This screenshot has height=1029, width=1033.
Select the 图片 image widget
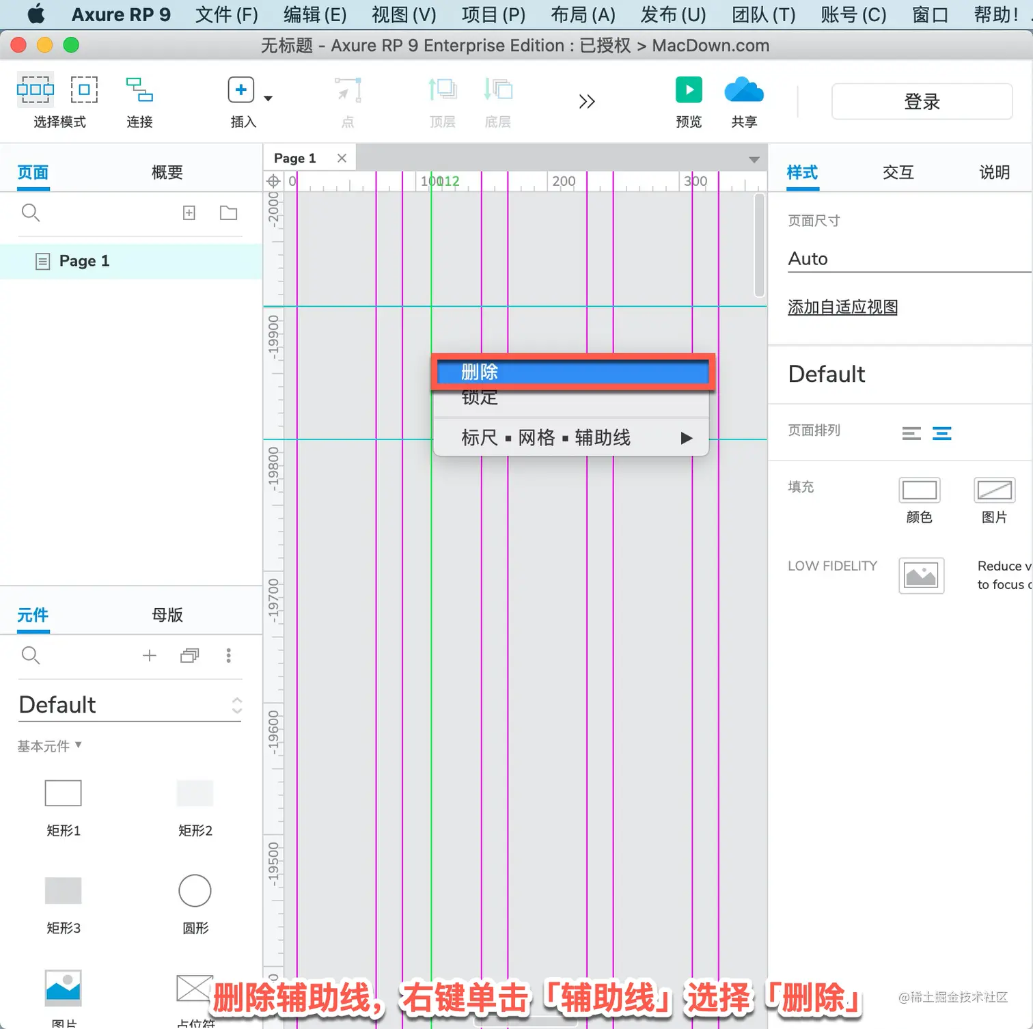click(64, 988)
